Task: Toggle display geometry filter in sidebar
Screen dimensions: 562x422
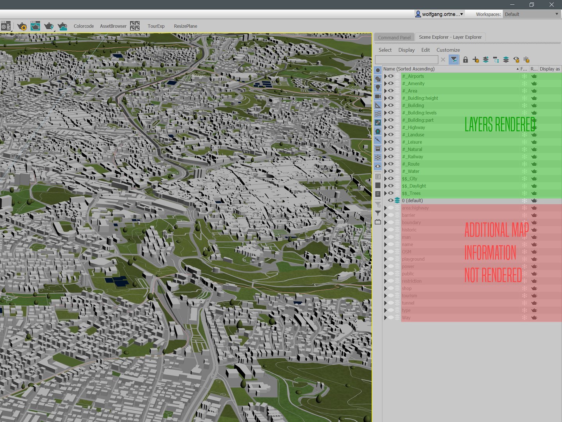Action: coord(378,70)
